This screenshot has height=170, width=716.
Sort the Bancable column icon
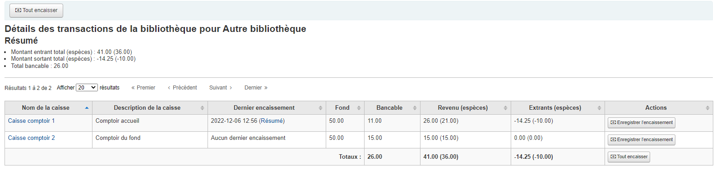tap(415, 108)
